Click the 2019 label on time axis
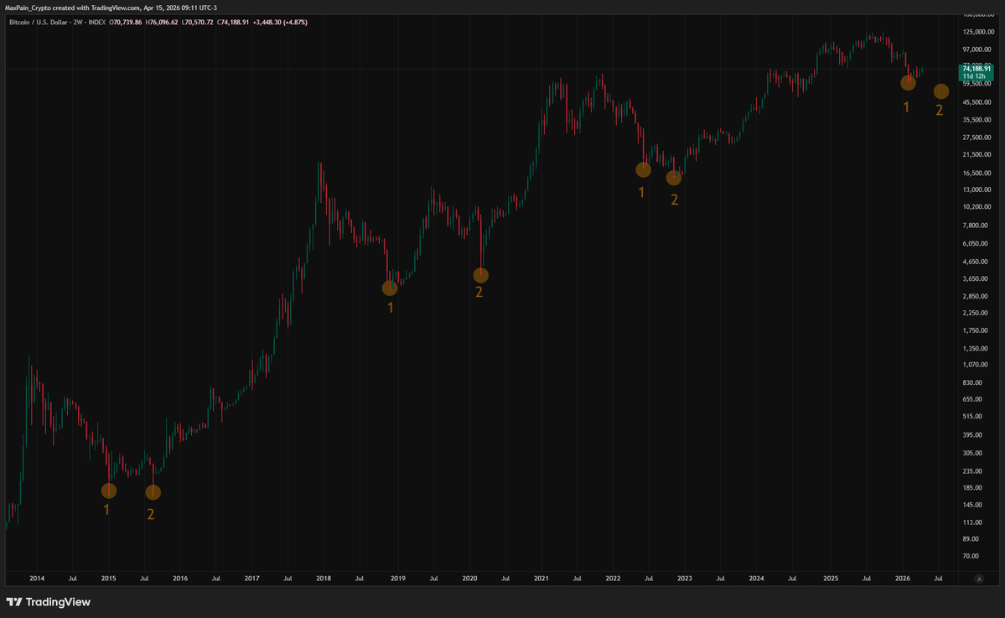1005x618 pixels. (x=398, y=579)
